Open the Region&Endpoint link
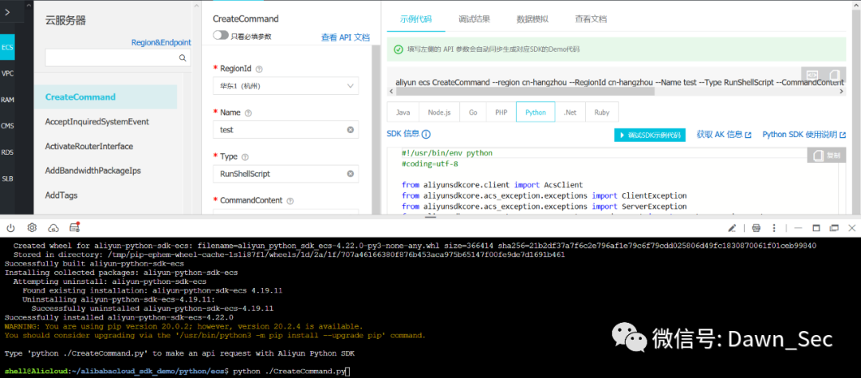Viewport: 861px width, 378px height. [161, 42]
